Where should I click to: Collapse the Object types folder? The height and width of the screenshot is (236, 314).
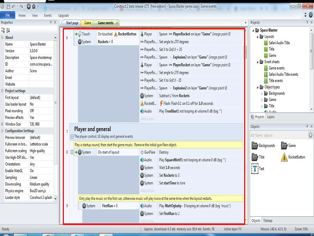(257, 87)
